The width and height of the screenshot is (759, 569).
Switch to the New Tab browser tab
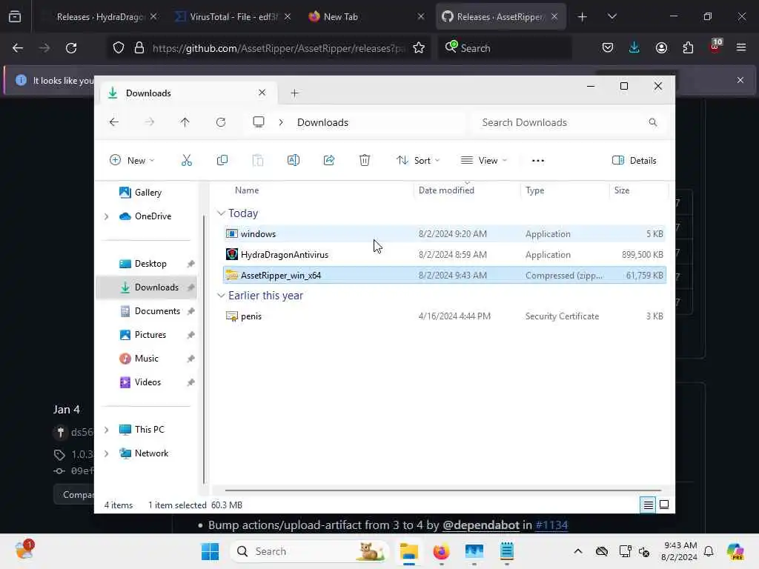point(366,16)
